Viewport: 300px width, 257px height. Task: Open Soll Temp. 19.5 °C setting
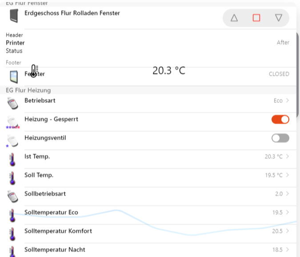click(277, 175)
